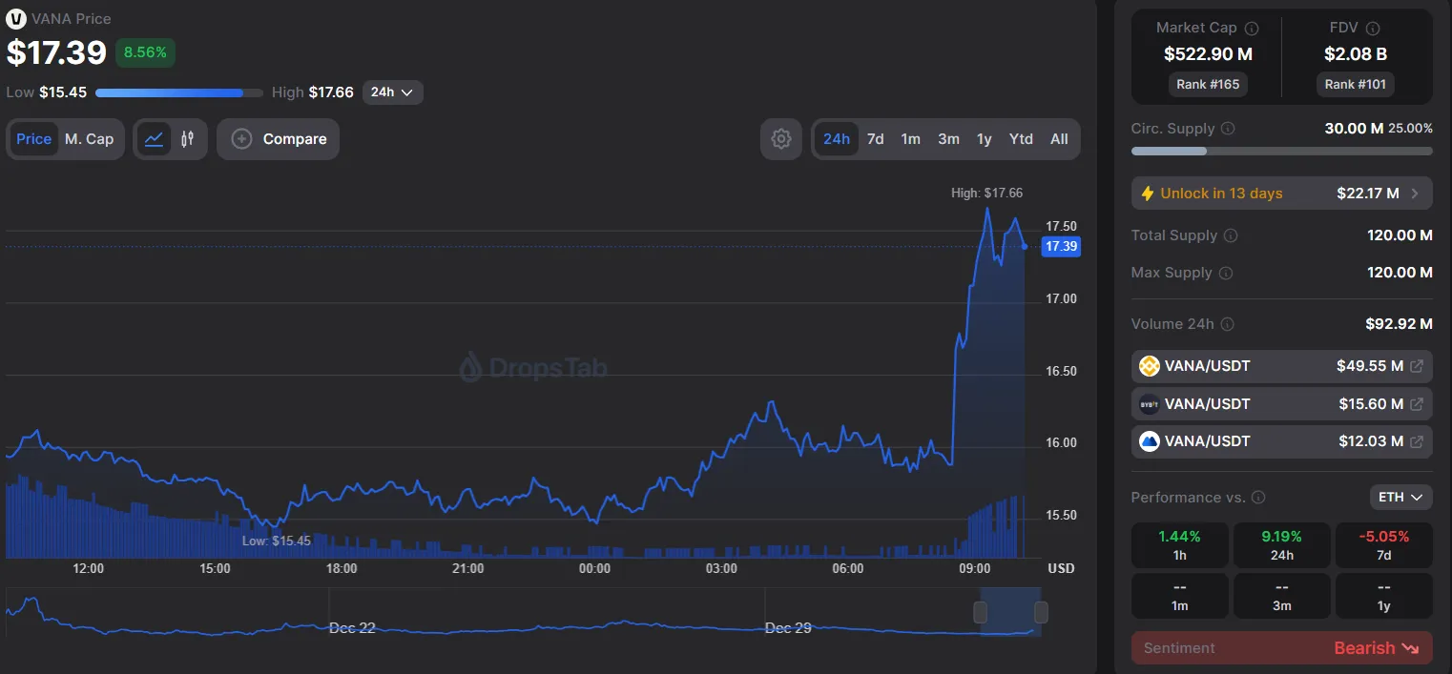This screenshot has height=674, width=1452.
Task: Select 1y timeframe tab
Action: coord(985,139)
